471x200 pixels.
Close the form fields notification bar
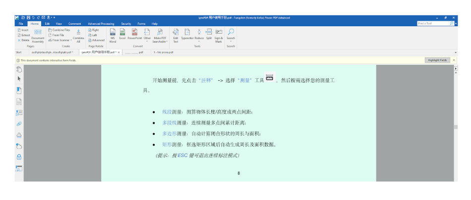pyautogui.click(x=454, y=60)
